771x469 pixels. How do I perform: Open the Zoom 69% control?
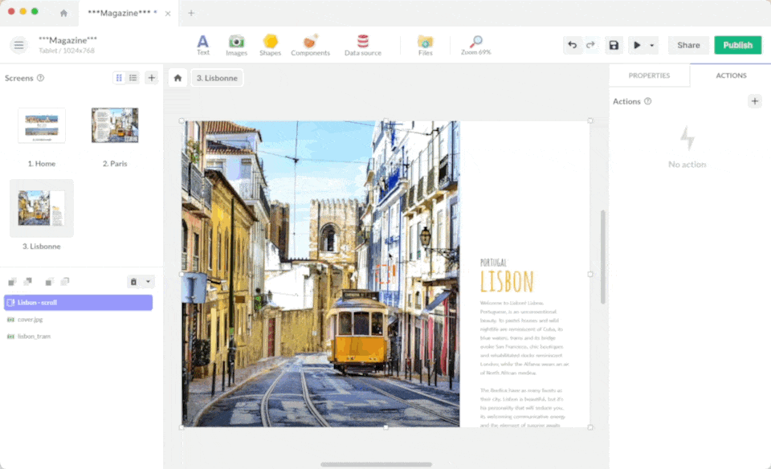coord(475,45)
